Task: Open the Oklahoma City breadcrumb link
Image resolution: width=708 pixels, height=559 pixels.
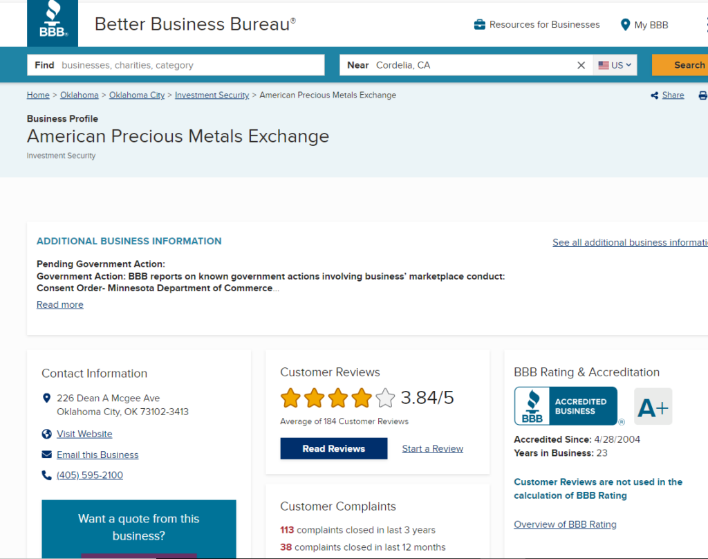Action: (x=137, y=95)
